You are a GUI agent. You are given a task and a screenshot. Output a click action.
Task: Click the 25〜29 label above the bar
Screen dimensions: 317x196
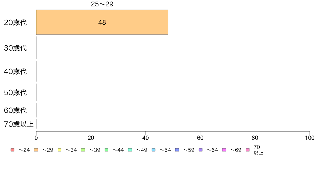(x=102, y=4)
